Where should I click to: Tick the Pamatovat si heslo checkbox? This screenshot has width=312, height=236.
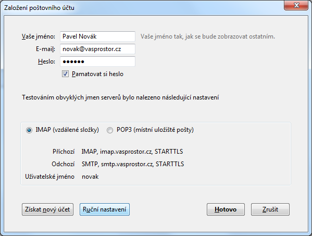pos(65,74)
